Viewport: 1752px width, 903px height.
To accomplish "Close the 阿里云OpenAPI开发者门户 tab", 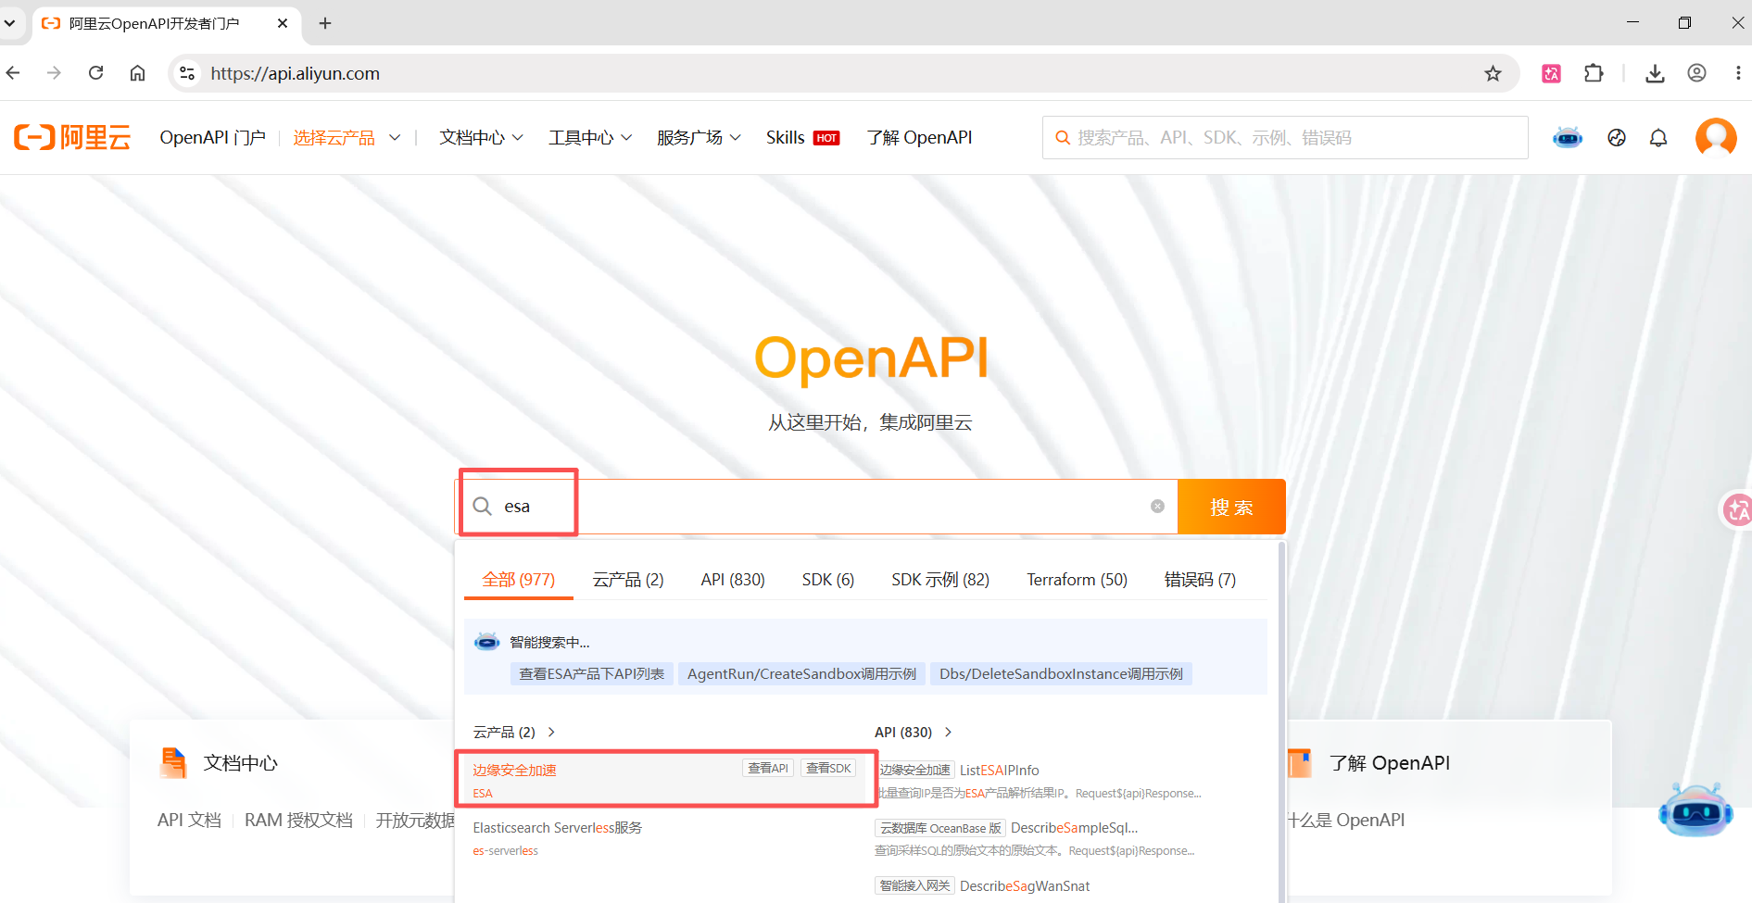I will pyautogui.click(x=283, y=23).
